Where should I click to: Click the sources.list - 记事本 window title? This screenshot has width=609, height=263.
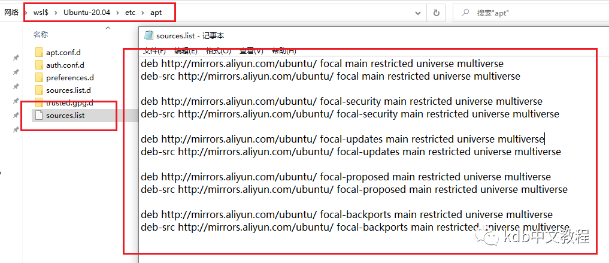pyautogui.click(x=190, y=36)
